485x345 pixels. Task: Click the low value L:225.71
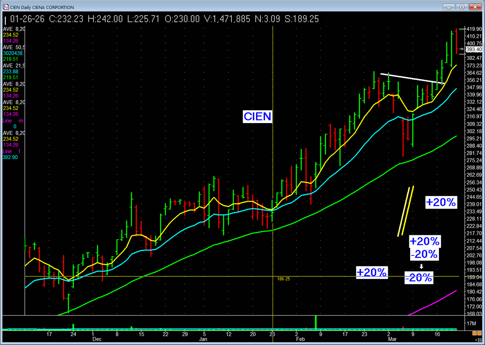144,19
